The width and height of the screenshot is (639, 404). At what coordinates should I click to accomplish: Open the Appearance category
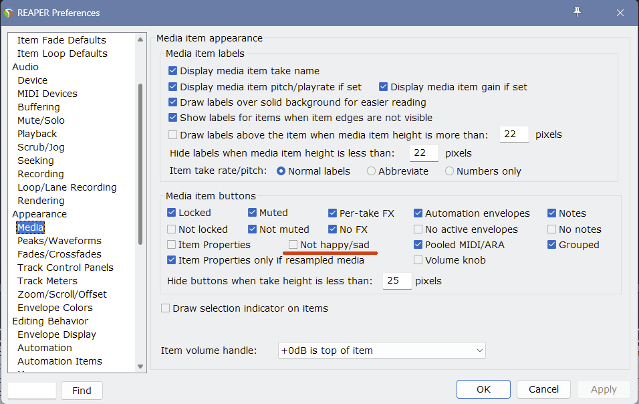pyautogui.click(x=39, y=214)
